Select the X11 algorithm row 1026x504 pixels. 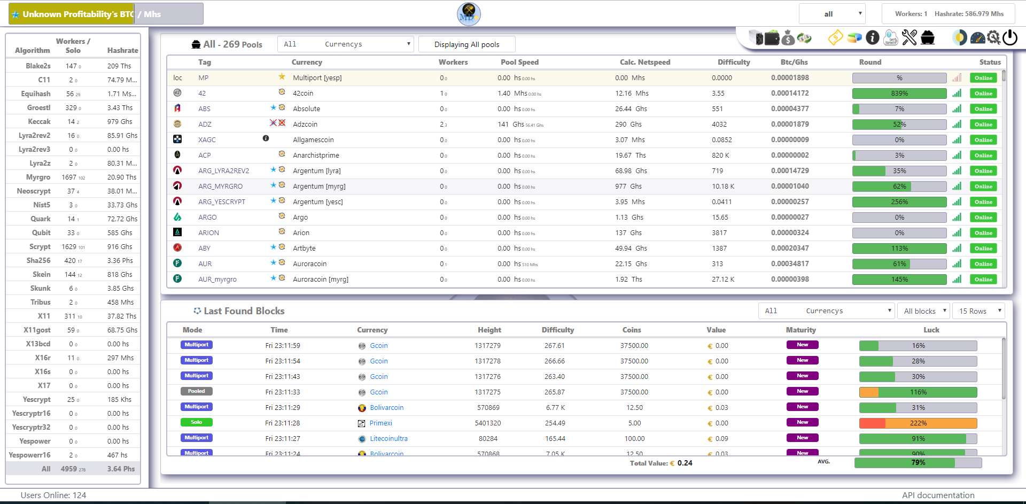click(73, 316)
